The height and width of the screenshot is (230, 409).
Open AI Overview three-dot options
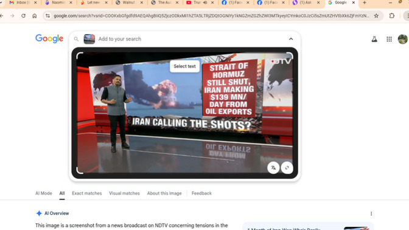click(x=371, y=214)
